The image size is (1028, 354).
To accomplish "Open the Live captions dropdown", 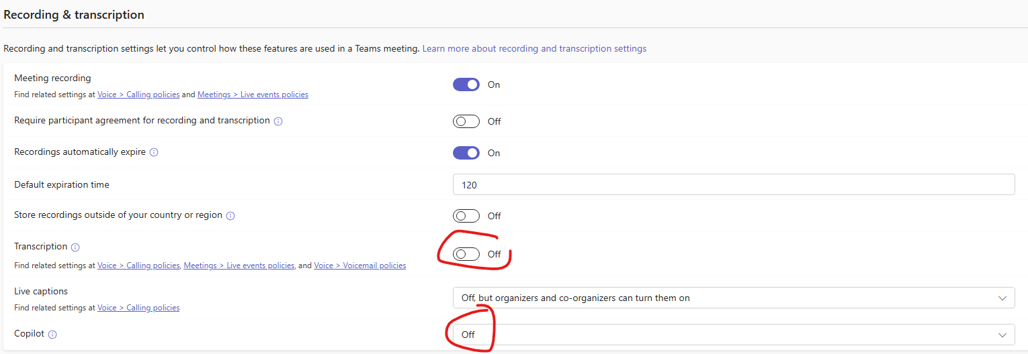I will [x=734, y=298].
